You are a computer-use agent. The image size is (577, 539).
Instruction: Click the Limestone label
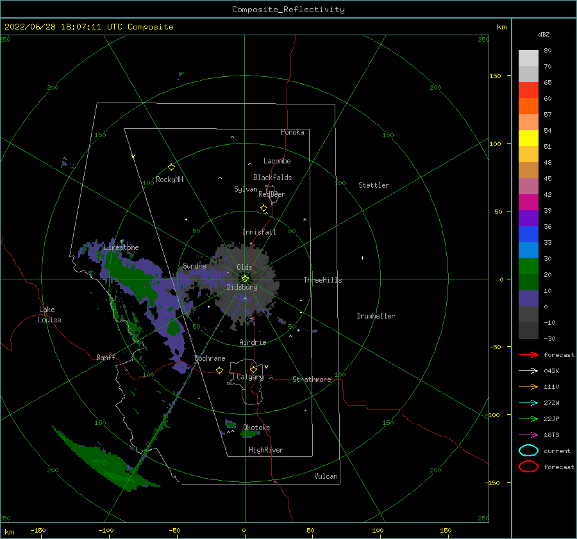pos(121,247)
